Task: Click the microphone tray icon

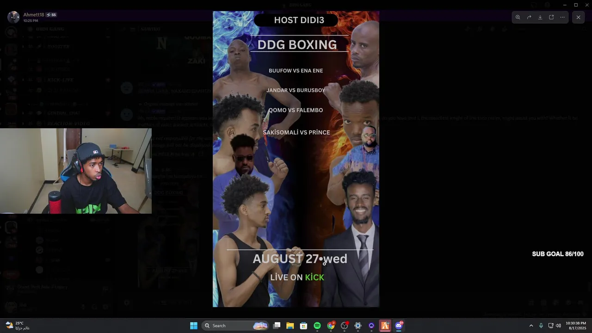Action: click(541, 326)
